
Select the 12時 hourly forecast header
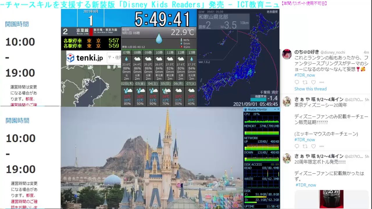point(181,53)
